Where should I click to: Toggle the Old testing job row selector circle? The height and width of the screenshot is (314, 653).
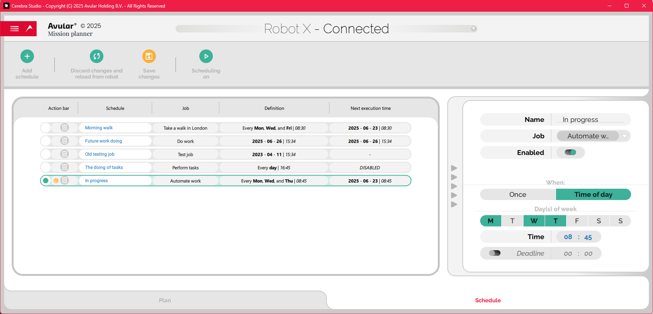(x=46, y=154)
